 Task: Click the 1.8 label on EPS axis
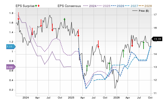[x=11, y=13]
